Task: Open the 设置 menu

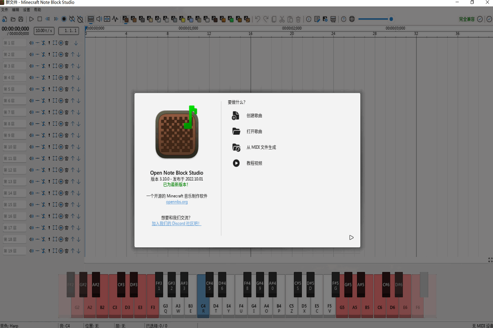Action: 27,9
